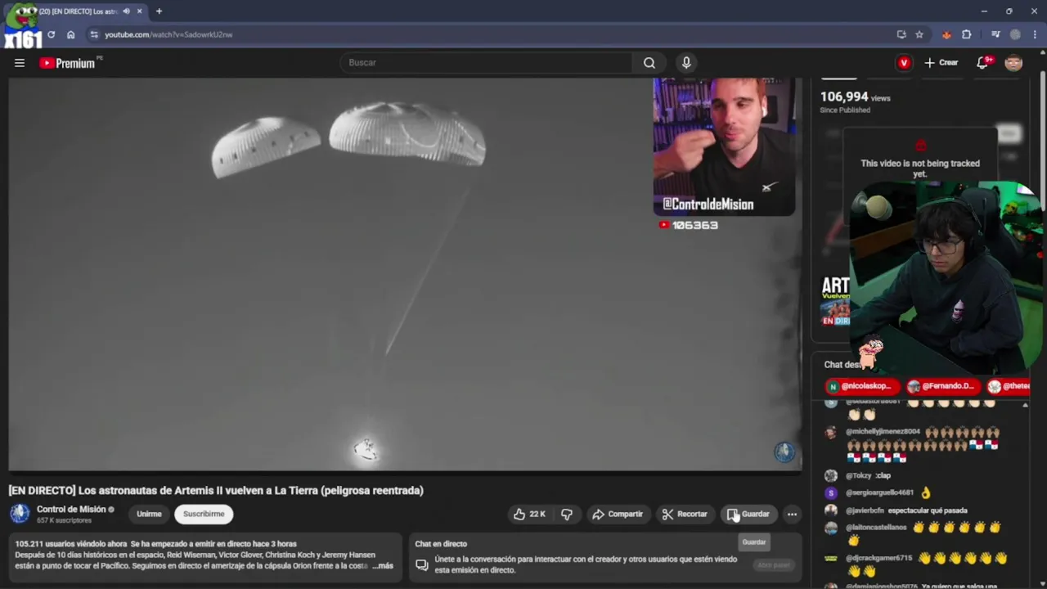The image size is (1047, 589).
Task: Click the Guardar save button
Action: coord(748,514)
